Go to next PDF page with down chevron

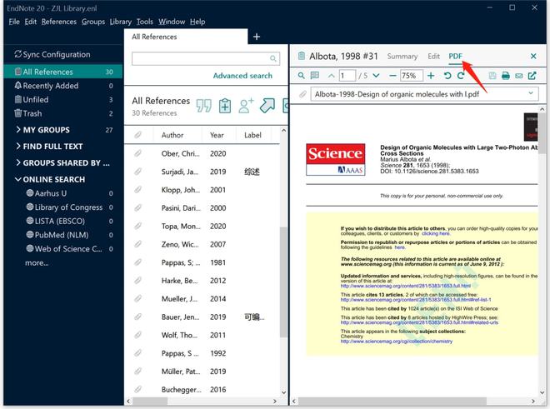376,76
